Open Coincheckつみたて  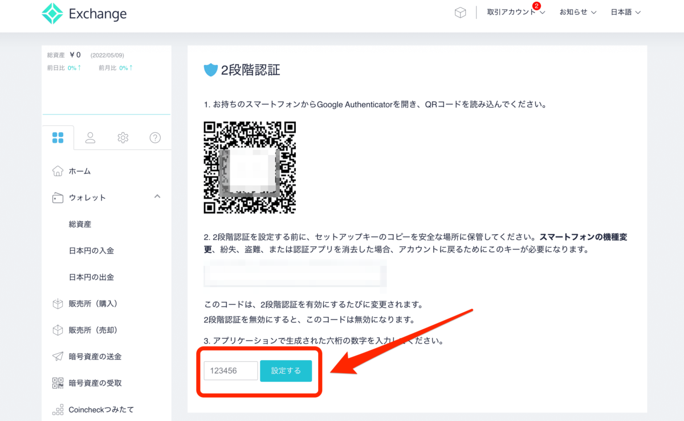[101, 410]
